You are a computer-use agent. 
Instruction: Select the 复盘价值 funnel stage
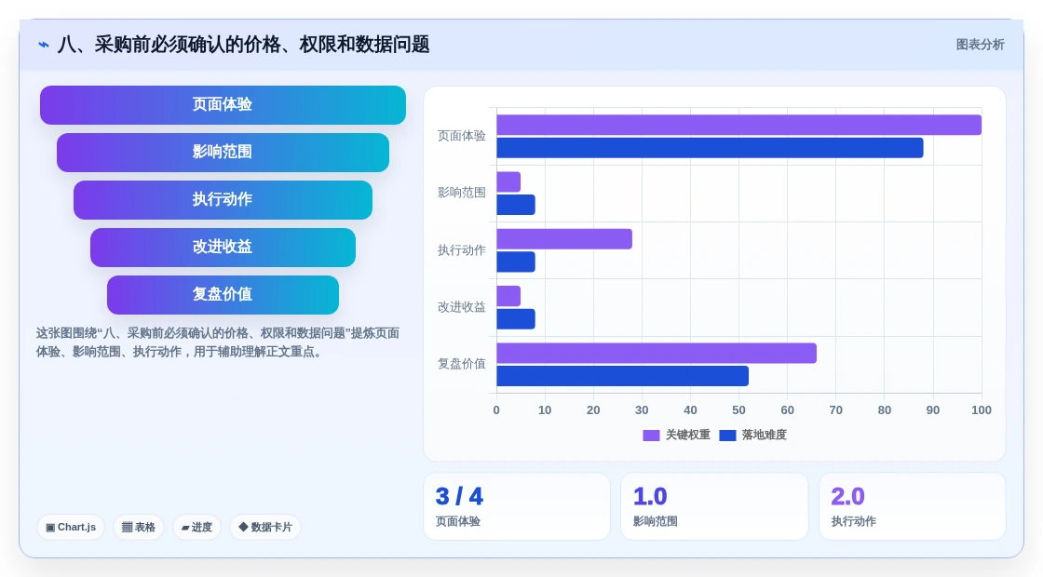[x=223, y=295]
